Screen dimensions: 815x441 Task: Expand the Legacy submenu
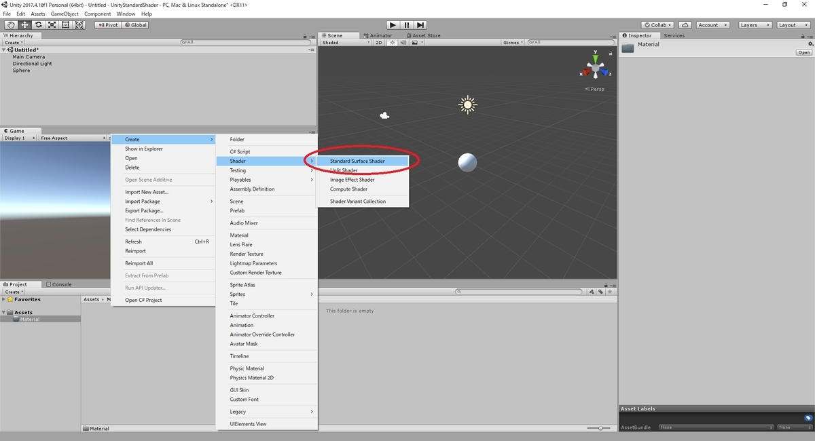point(266,412)
